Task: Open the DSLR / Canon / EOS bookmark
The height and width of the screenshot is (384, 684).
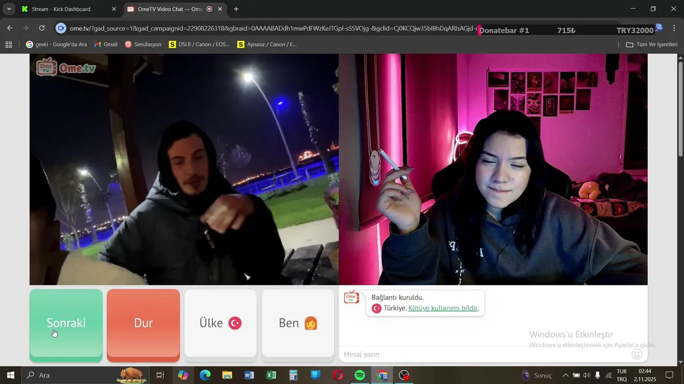Action: 199,44
